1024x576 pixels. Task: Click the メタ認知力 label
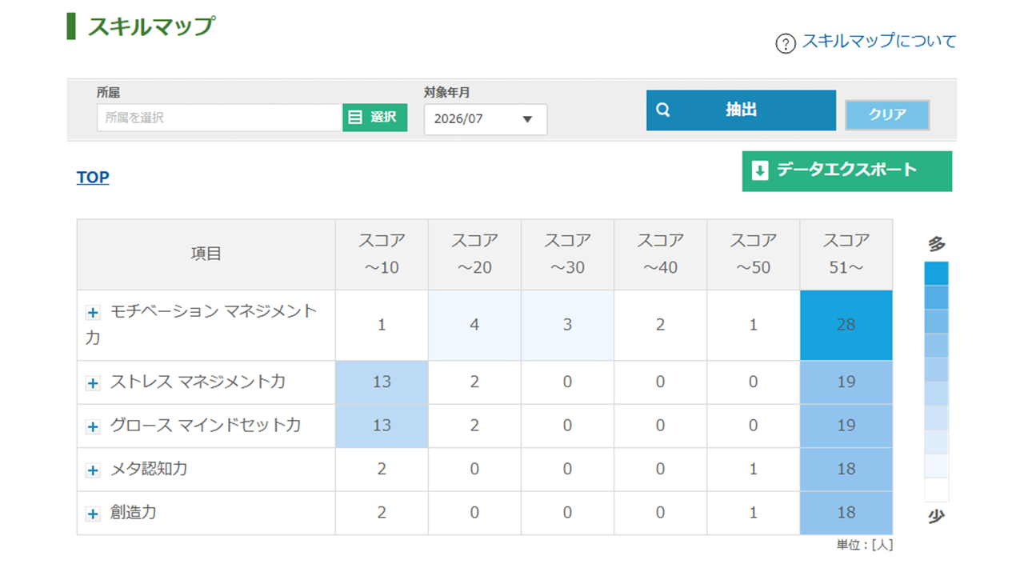click(x=149, y=469)
